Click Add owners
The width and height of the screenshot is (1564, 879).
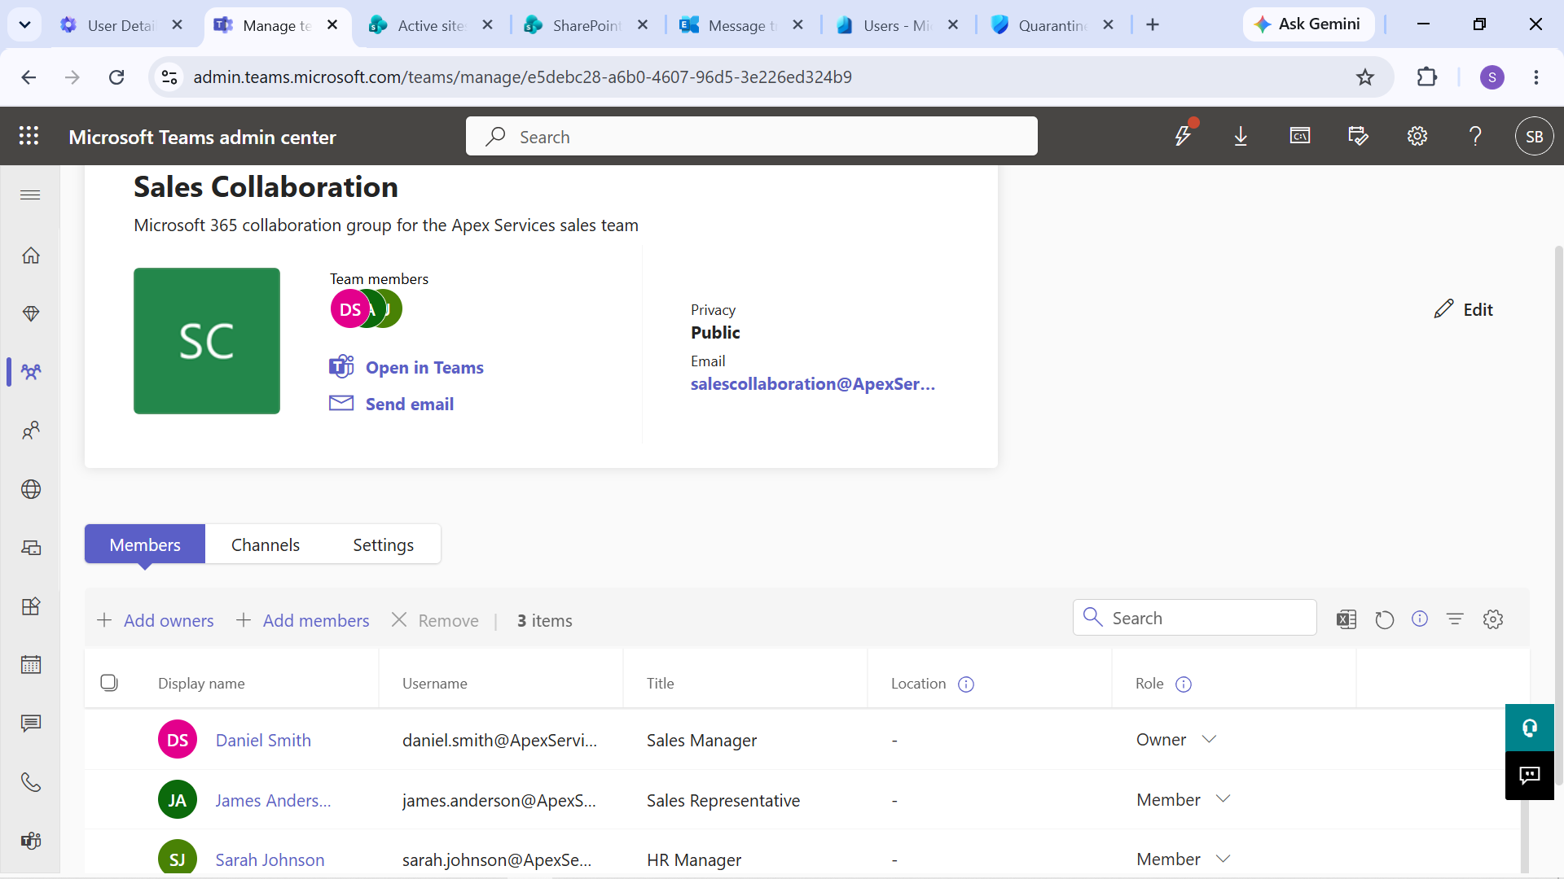pyautogui.click(x=156, y=621)
